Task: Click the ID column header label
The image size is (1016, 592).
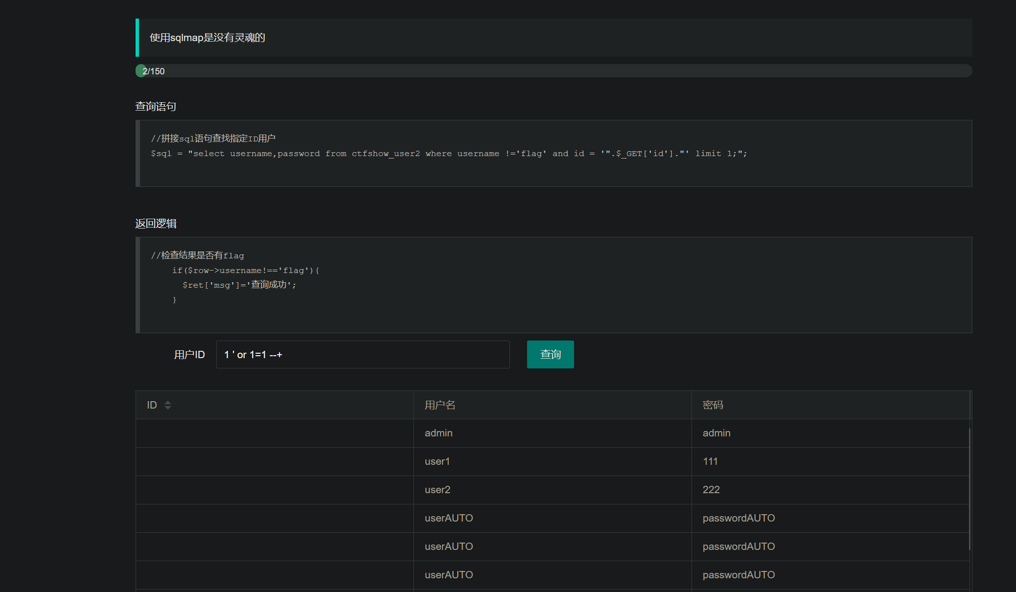Action: click(152, 405)
